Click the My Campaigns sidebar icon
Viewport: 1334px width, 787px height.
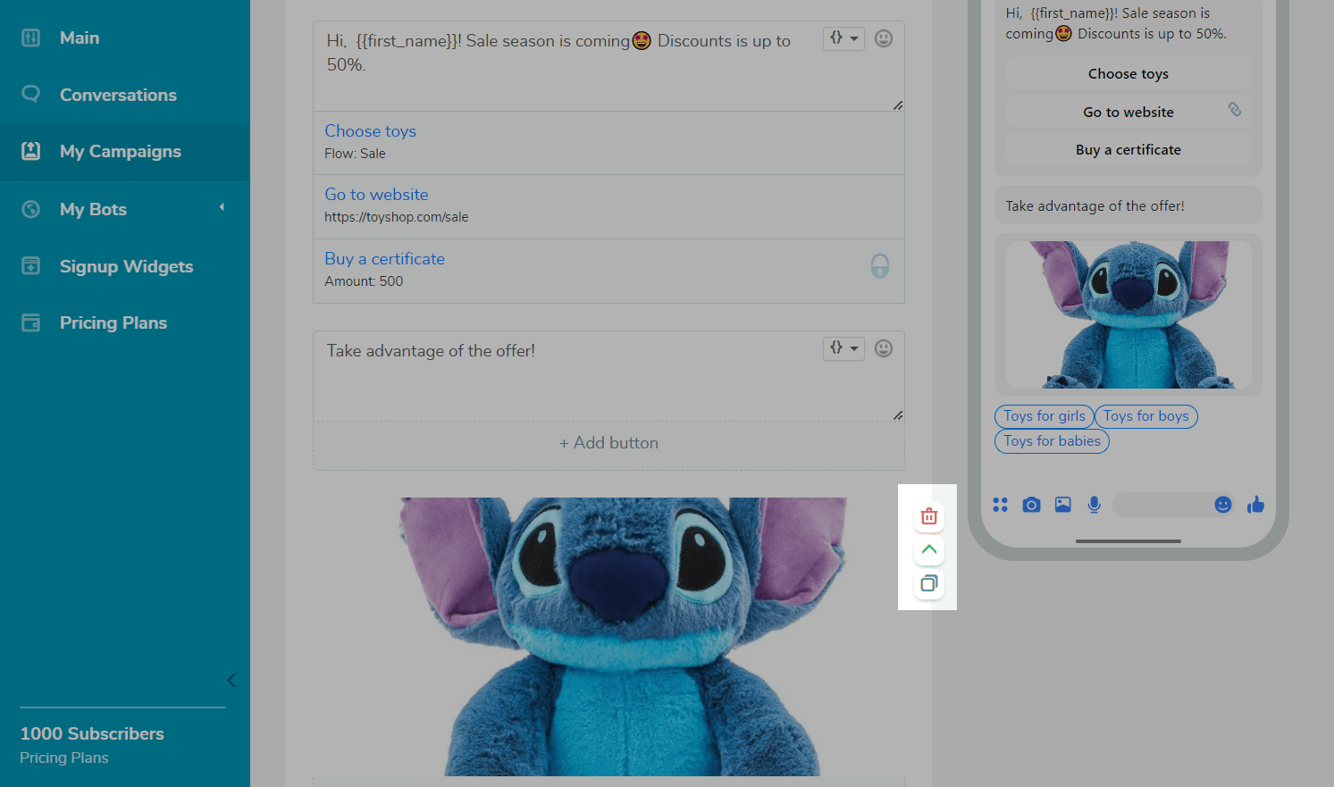(x=31, y=151)
